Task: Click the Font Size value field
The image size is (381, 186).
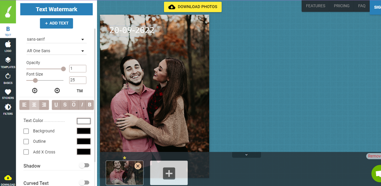Action: pyautogui.click(x=78, y=80)
